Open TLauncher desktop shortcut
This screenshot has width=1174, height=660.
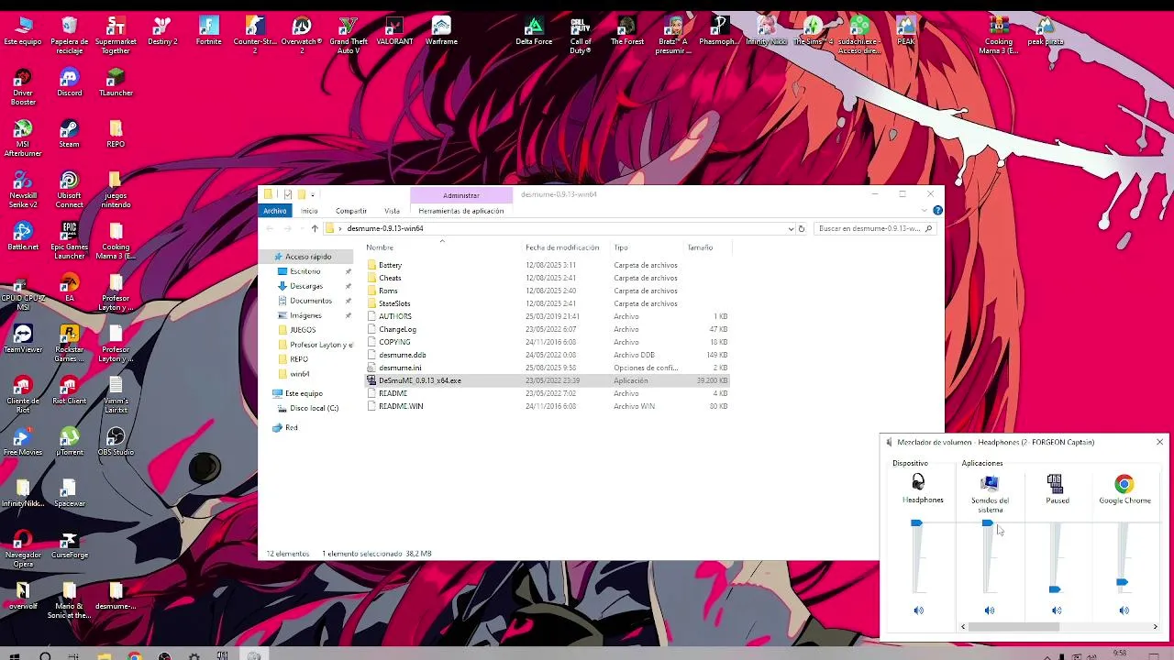pyautogui.click(x=116, y=82)
